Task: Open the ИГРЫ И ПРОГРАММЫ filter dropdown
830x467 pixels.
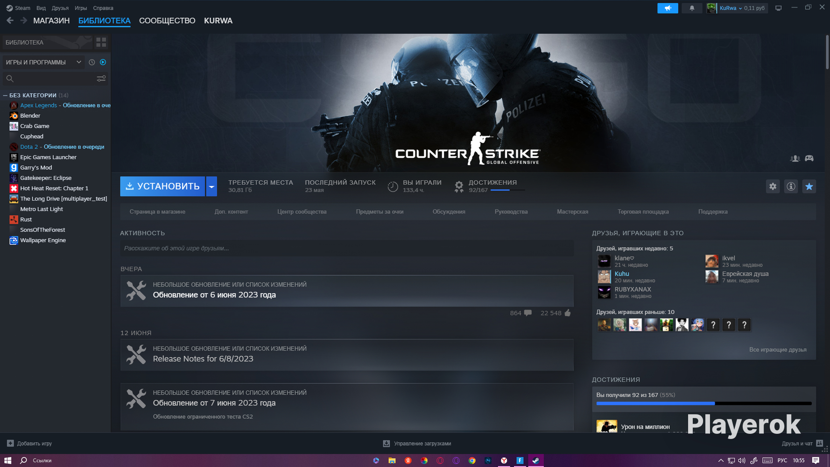Action: click(x=43, y=62)
